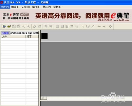Screen dimensions: 132x106
Task: Click the second layout analysis icon
Action: click(x=51, y=26)
